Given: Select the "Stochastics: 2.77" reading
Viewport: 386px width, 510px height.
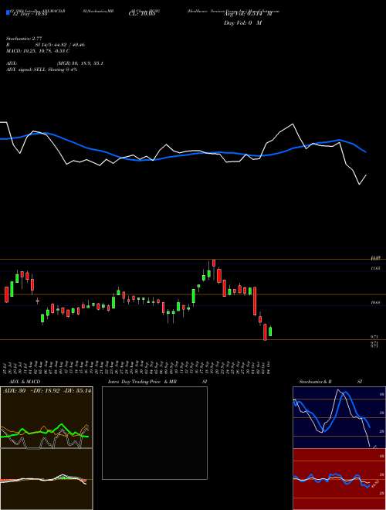Looking at the screenshot, I should pyautogui.click(x=24, y=39).
